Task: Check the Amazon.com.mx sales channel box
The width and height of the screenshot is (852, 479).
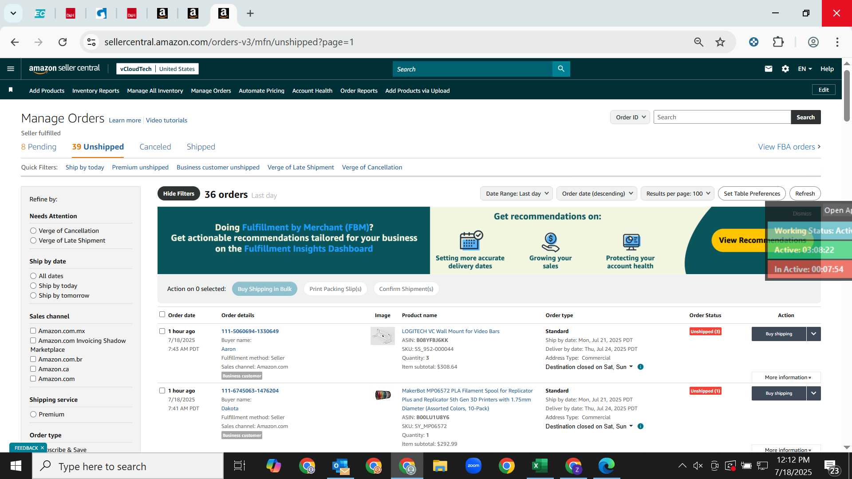Action: pyautogui.click(x=33, y=331)
